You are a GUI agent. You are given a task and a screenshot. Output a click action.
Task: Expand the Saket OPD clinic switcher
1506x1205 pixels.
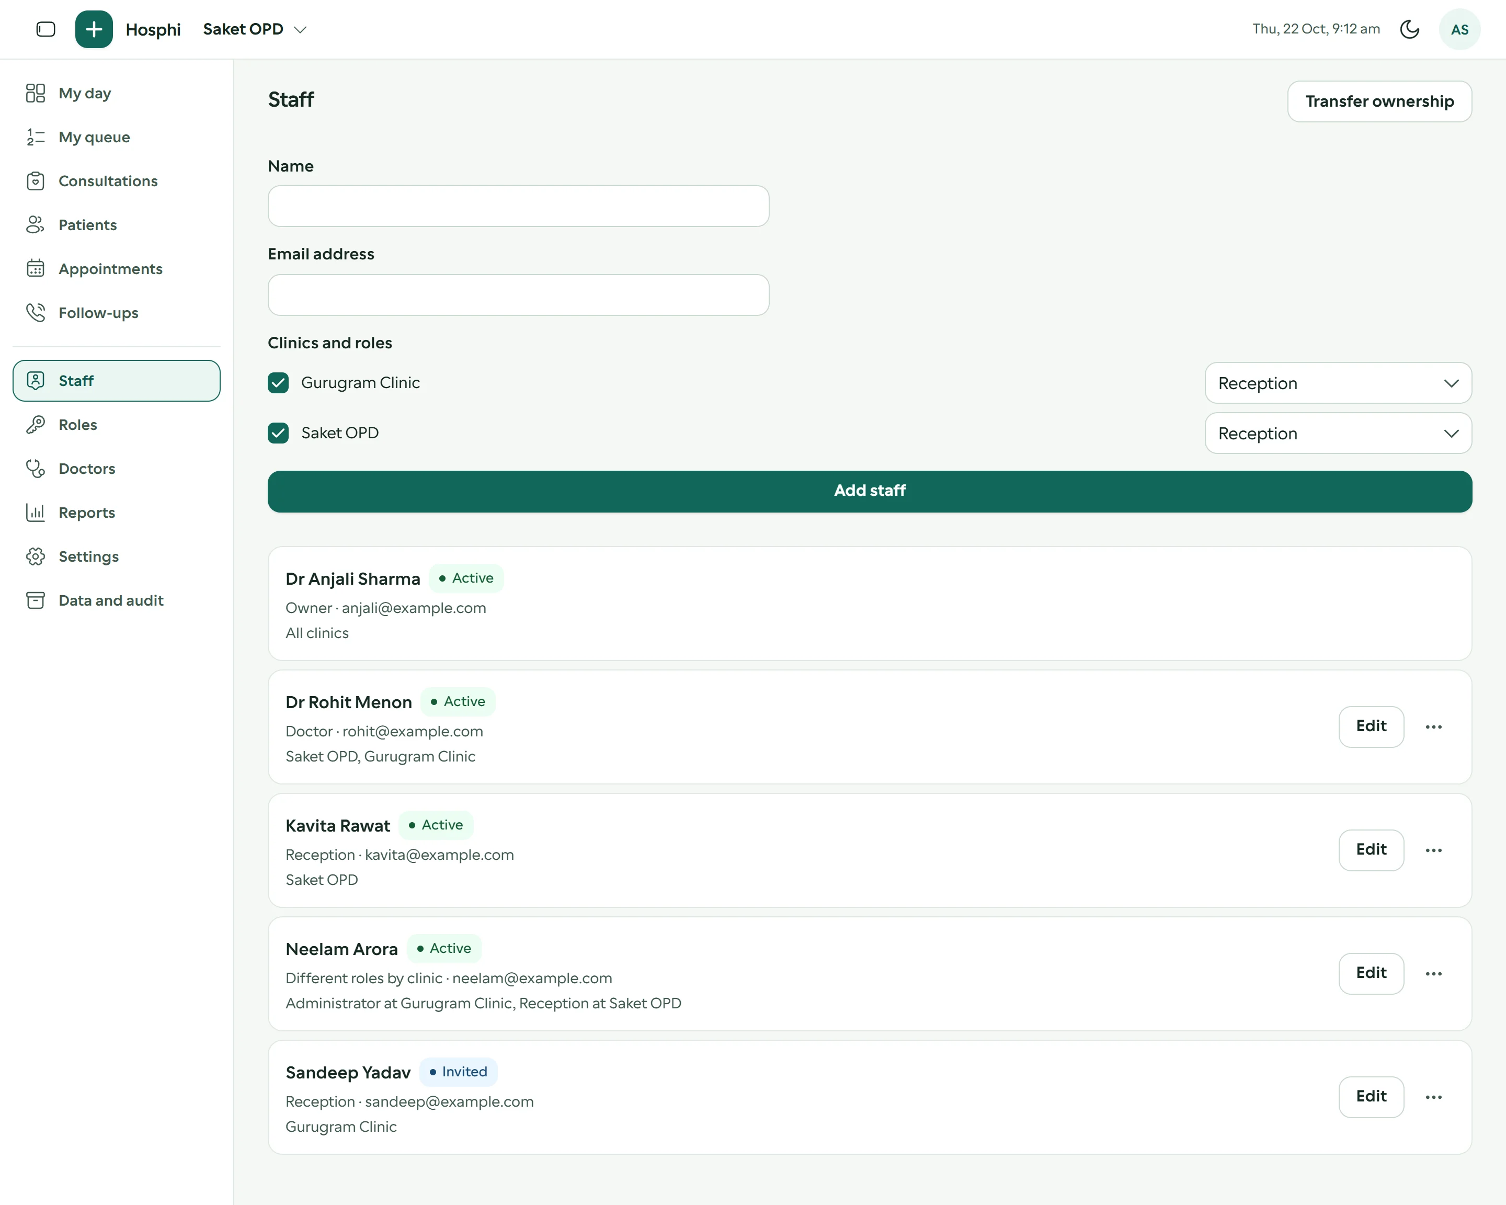pos(255,29)
